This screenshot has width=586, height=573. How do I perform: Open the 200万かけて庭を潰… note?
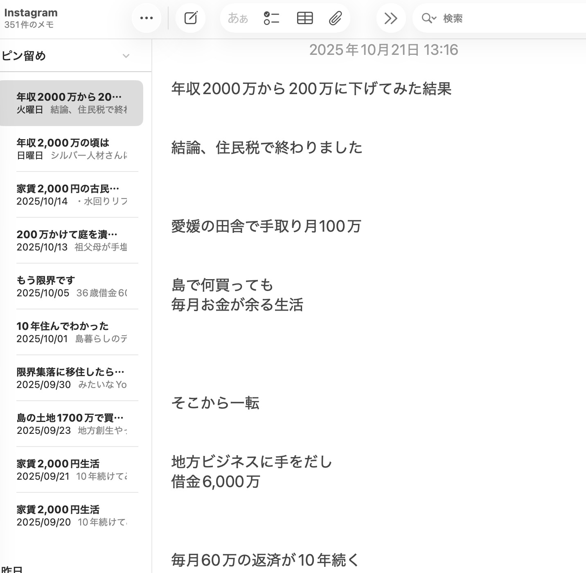[x=72, y=240]
